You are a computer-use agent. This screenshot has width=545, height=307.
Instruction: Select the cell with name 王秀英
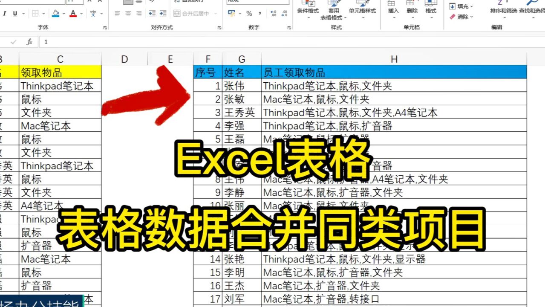coord(242,113)
